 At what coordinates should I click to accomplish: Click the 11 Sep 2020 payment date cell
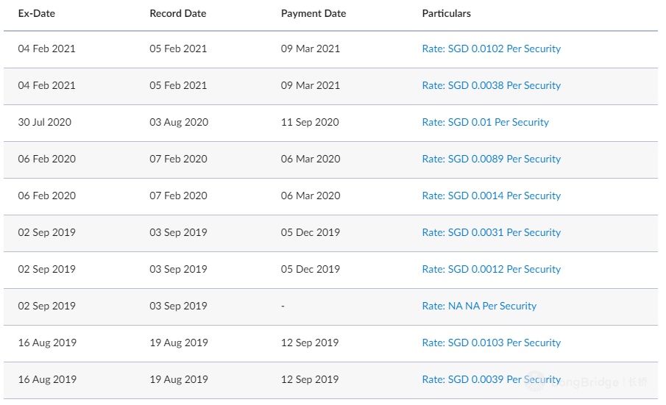(x=310, y=122)
